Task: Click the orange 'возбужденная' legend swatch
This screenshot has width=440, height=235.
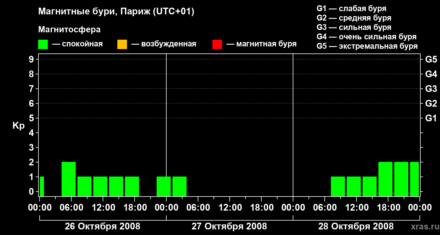Action: click(x=122, y=44)
